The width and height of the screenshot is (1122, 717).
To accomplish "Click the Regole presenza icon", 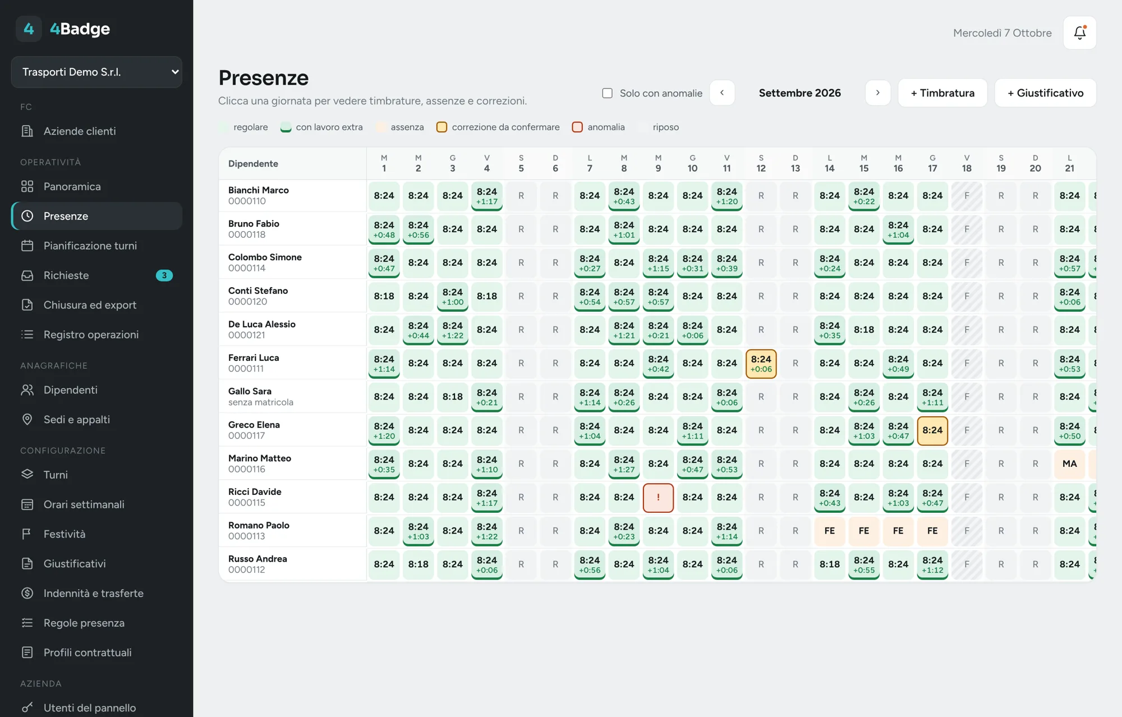I will pos(27,623).
